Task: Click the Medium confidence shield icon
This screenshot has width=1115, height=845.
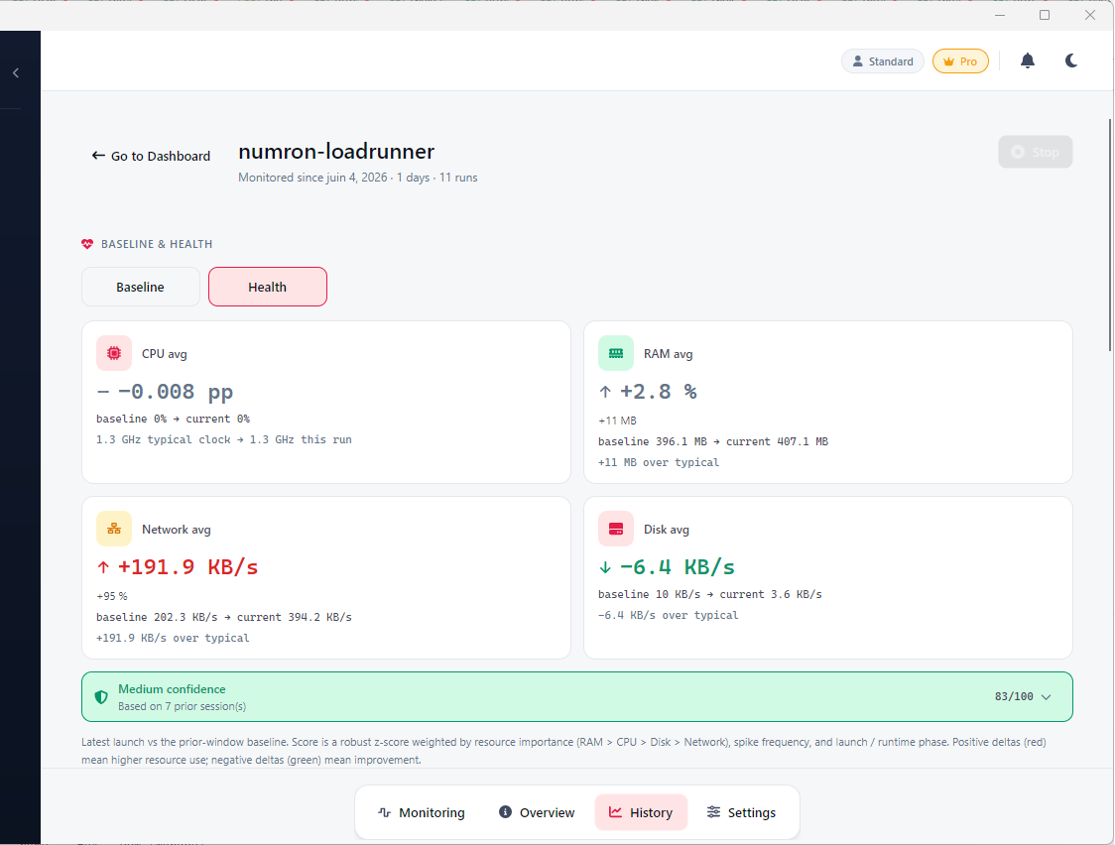Action: pyautogui.click(x=102, y=697)
